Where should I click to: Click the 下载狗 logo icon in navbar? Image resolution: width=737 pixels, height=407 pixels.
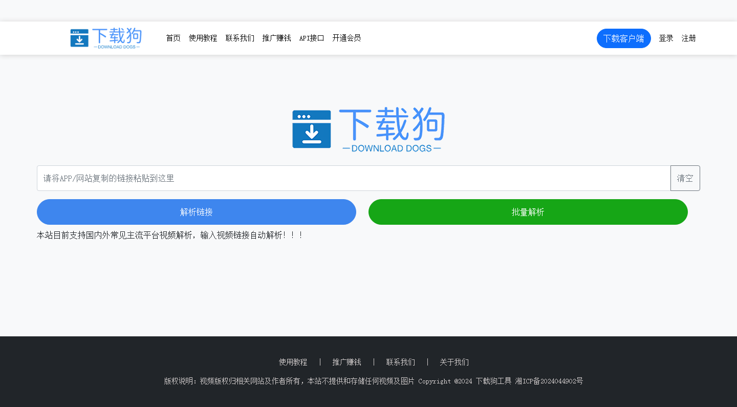79,38
